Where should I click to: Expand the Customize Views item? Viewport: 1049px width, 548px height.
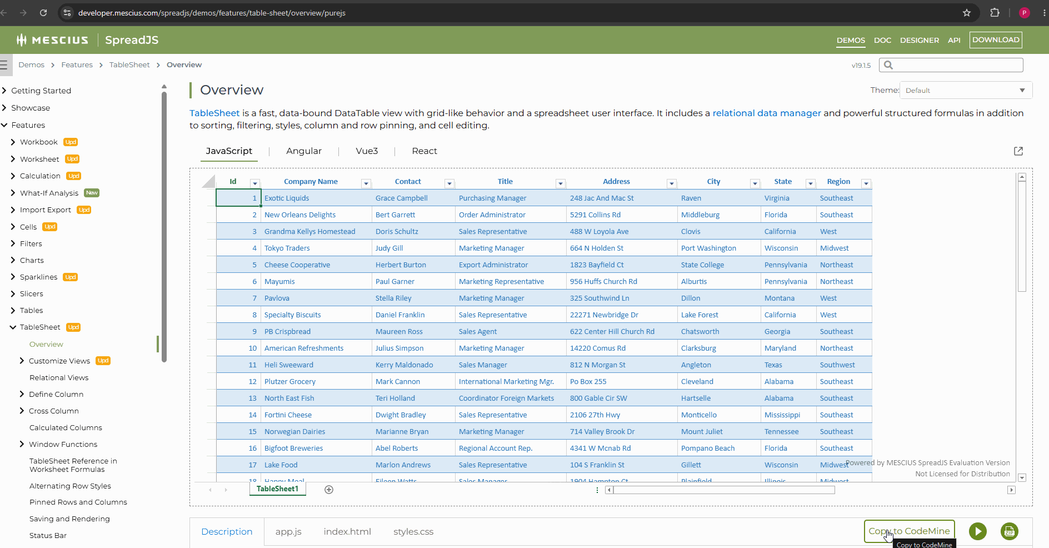pyautogui.click(x=22, y=361)
